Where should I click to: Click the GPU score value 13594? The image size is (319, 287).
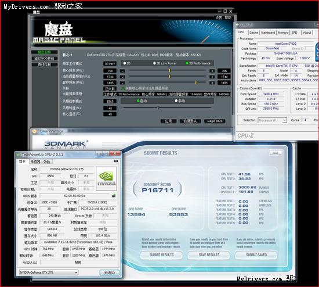pos(136,214)
